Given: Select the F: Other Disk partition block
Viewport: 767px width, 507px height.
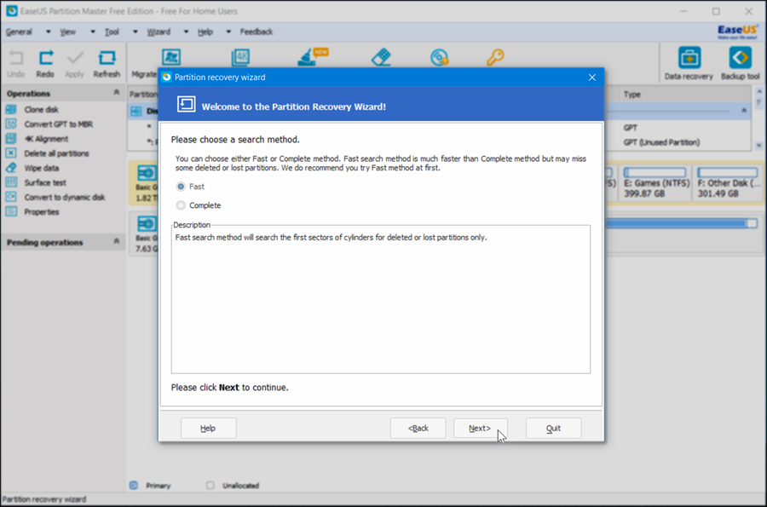Looking at the screenshot, I should click(728, 181).
